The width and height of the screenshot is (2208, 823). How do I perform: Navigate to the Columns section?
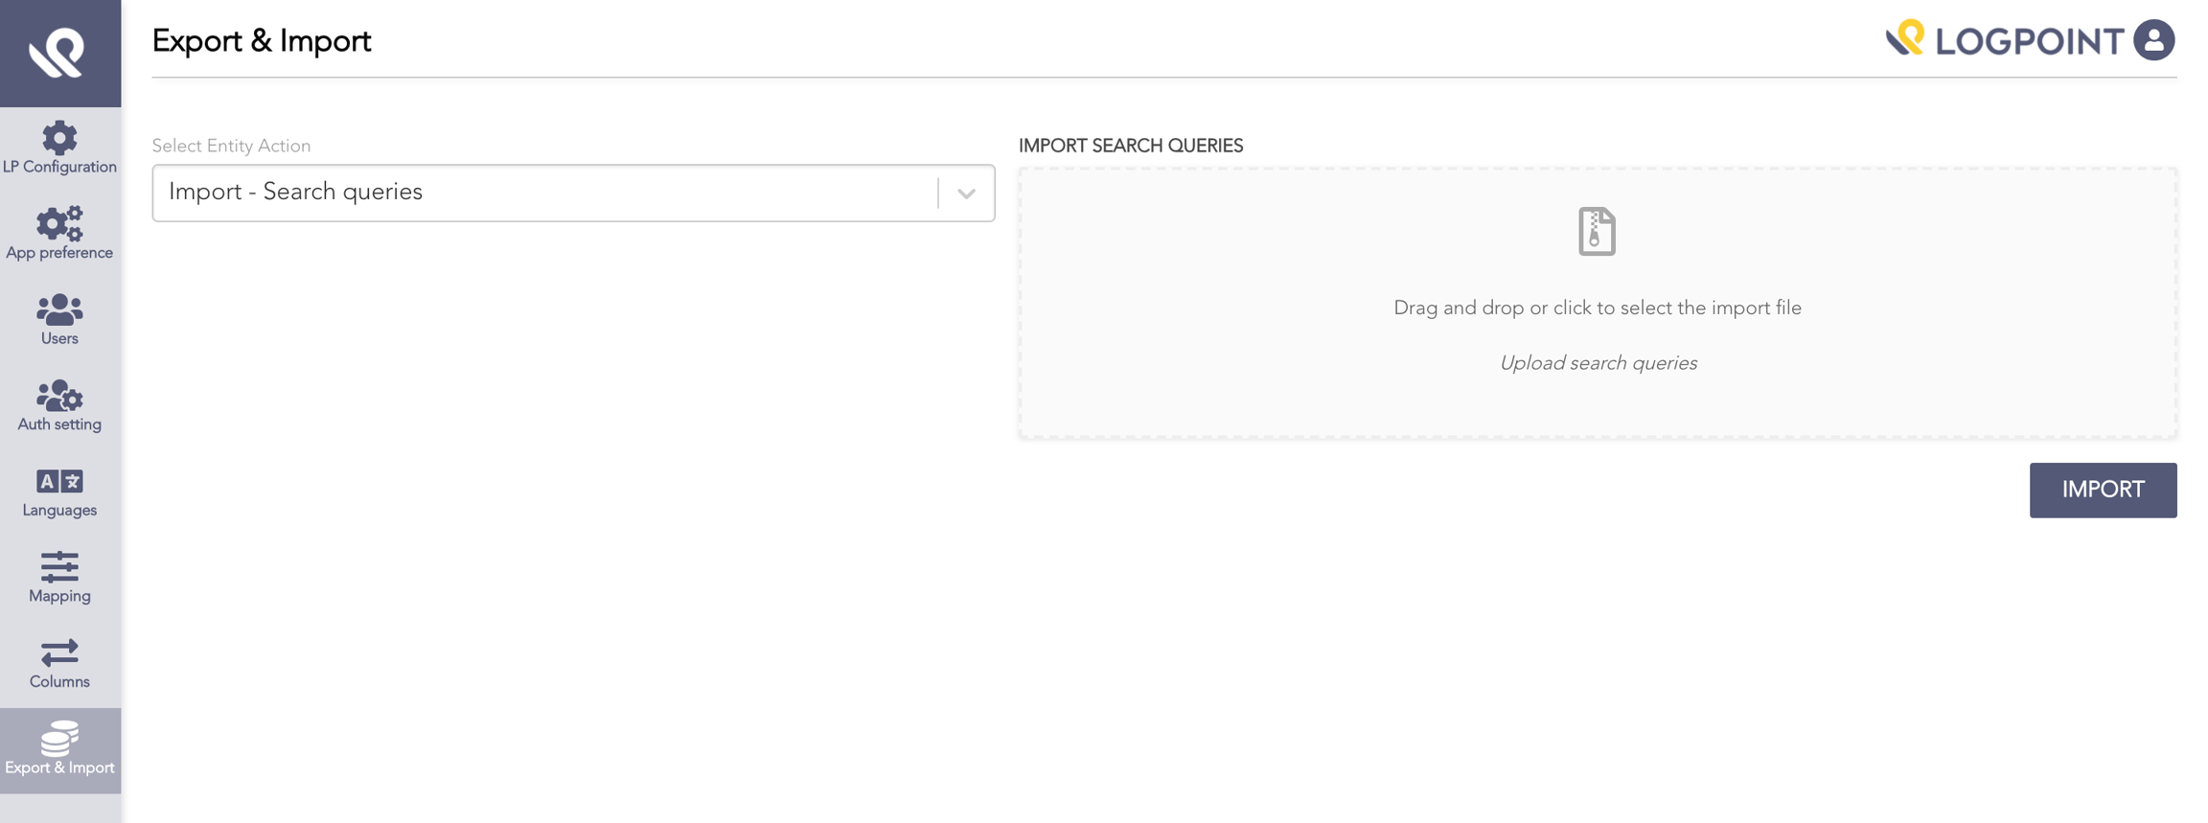coord(59,663)
